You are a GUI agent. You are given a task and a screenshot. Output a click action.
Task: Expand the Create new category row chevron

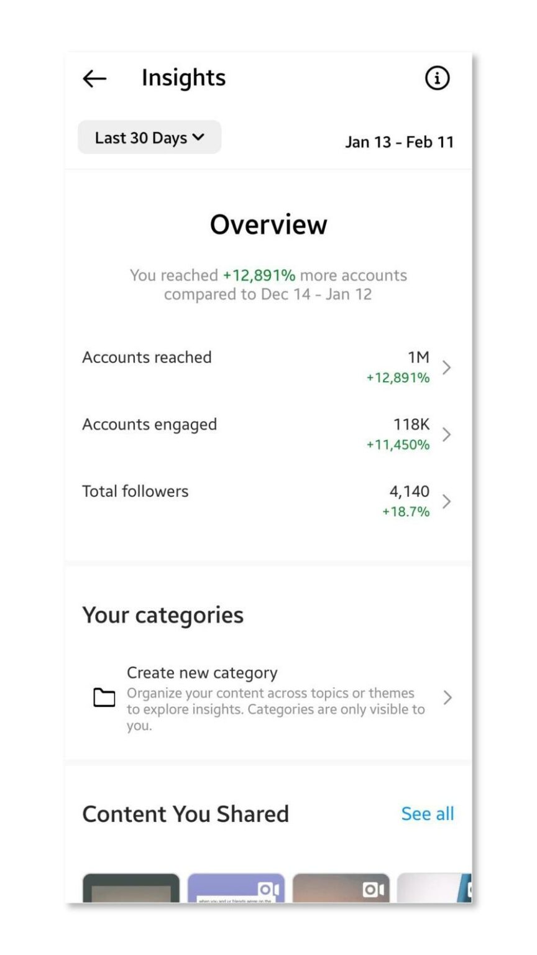(x=447, y=698)
